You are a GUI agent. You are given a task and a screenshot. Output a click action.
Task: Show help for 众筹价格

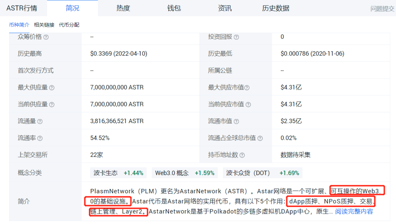click(x=46, y=37)
